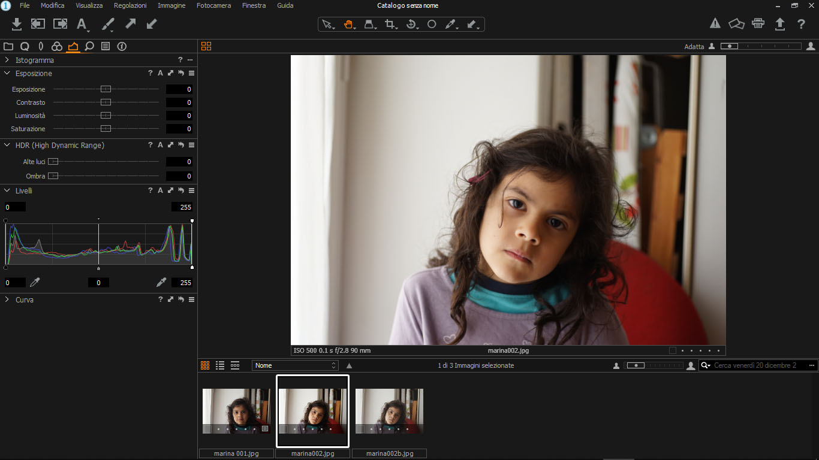Click the Contrasto slider handle
Viewport: 819px width, 460px height.
click(x=106, y=102)
